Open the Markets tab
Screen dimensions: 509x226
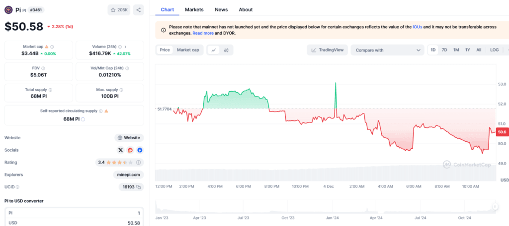tap(194, 10)
